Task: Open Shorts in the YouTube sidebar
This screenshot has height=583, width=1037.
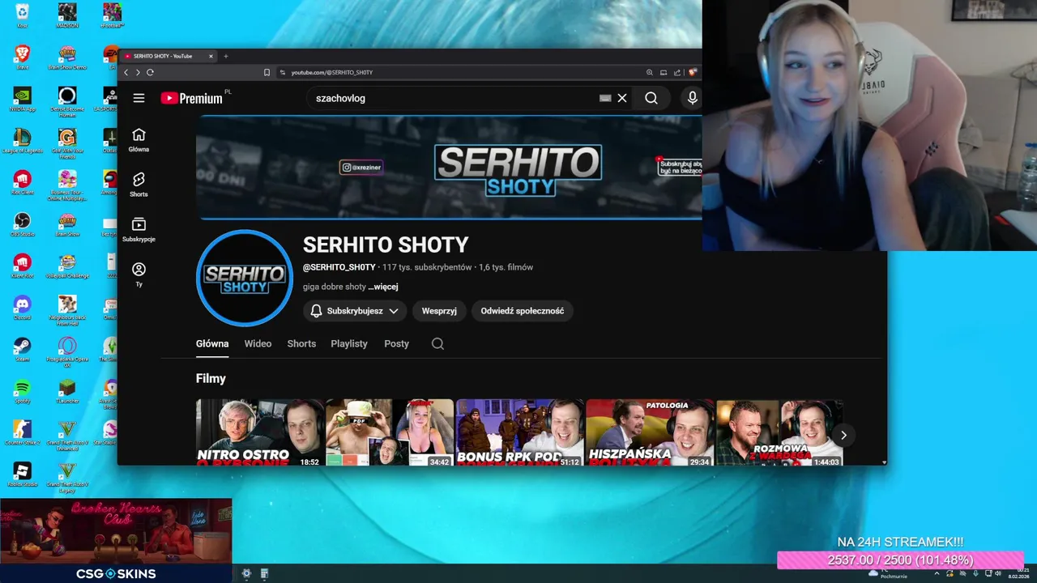Action: point(139,185)
